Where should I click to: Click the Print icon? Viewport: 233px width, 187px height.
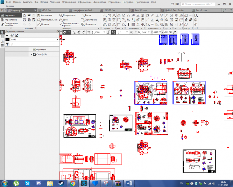[24, 20]
